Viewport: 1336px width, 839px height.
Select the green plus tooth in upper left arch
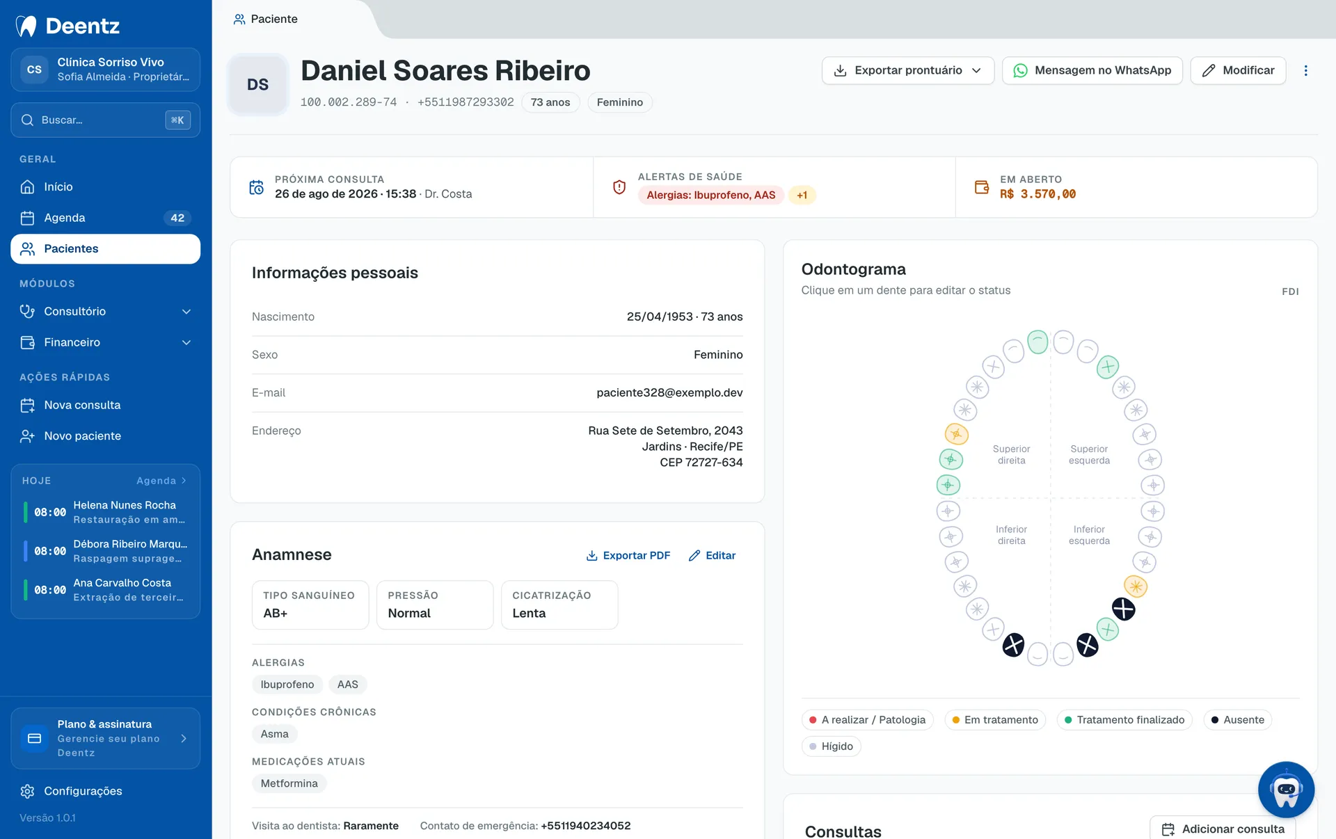[1107, 366]
